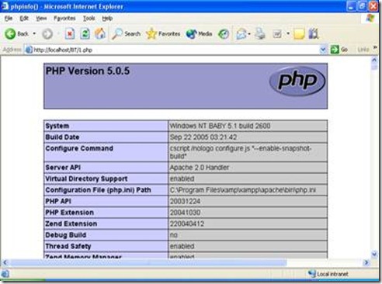Select the Build Date label
Viewport: 382px width, 284px height.
[62, 137]
